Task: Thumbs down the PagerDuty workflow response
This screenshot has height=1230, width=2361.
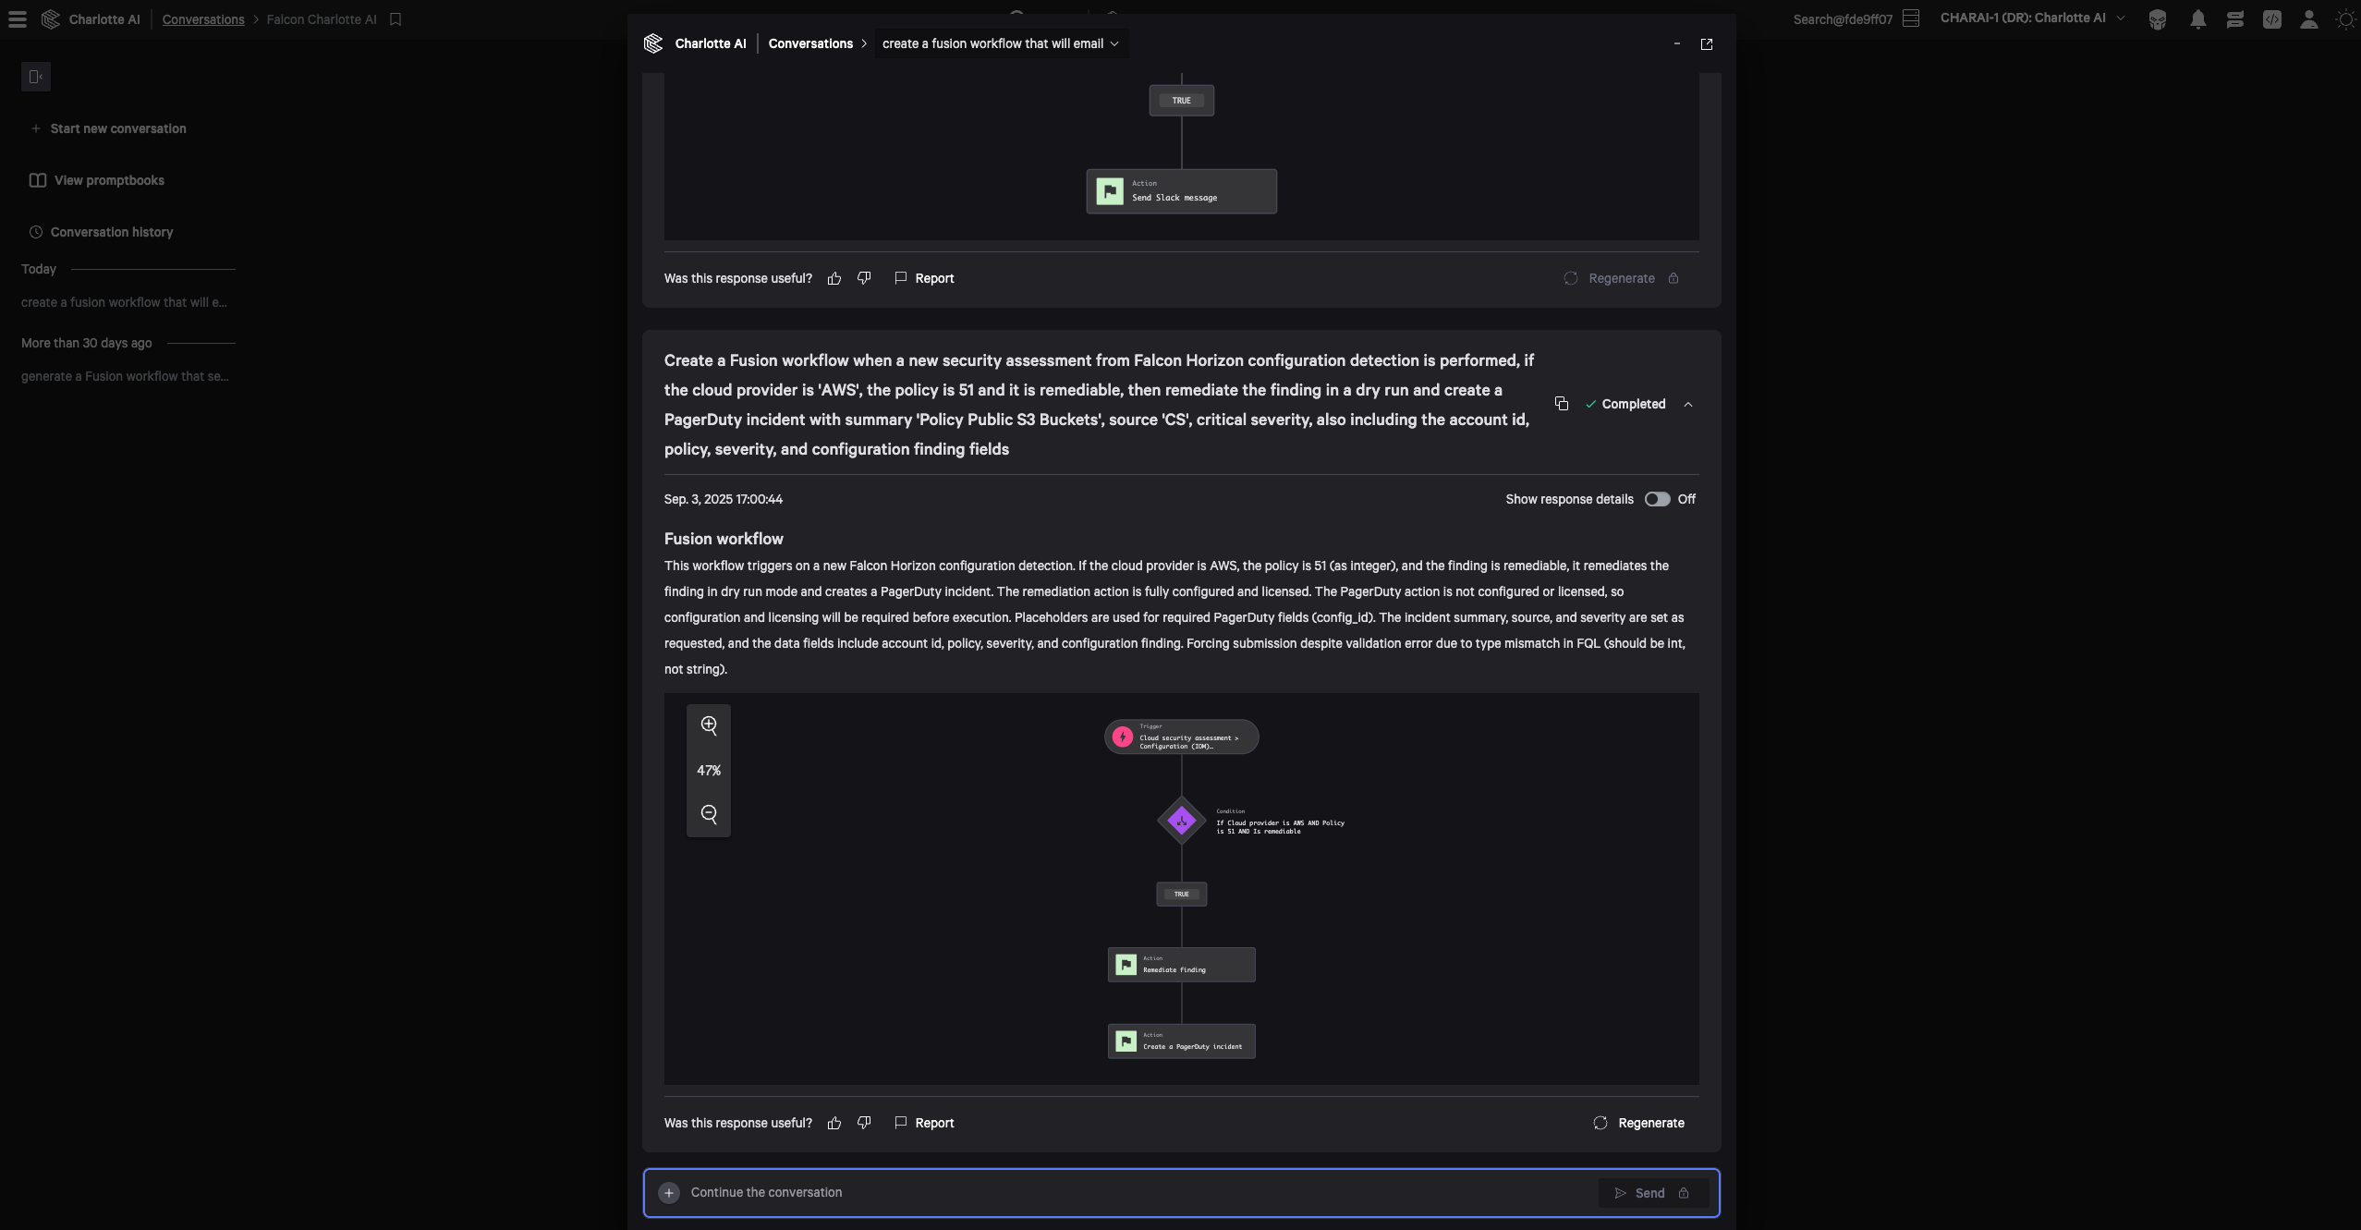Action: click(864, 1123)
